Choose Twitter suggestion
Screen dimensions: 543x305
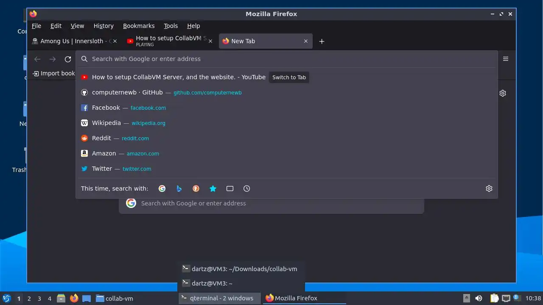tap(286, 169)
